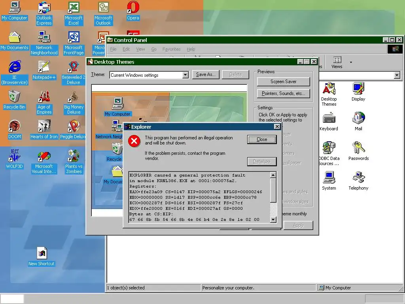Start Big Money Deluxe shortcut
This screenshot has height=304, width=405.
click(74, 103)
